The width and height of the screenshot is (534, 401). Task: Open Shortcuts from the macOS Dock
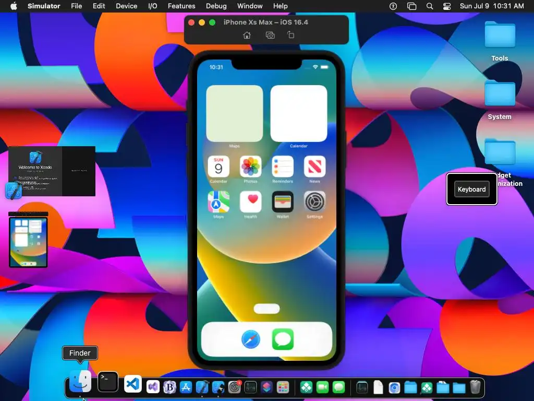[x=266, y=387]
